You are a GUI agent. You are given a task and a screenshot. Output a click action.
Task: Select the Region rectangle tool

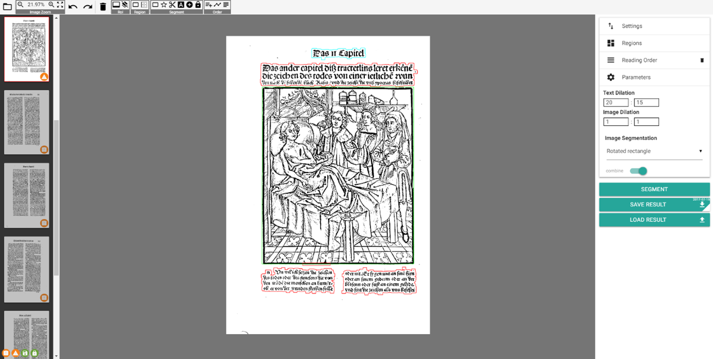(136, 5)
